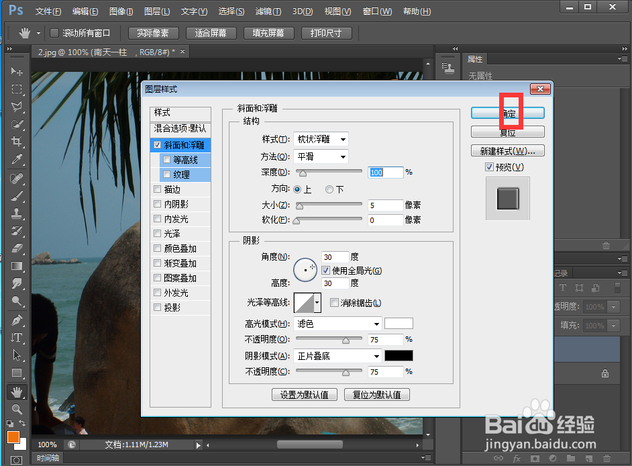
Task: Enable the Texture (纹理) checkbox
Action: 166,175
